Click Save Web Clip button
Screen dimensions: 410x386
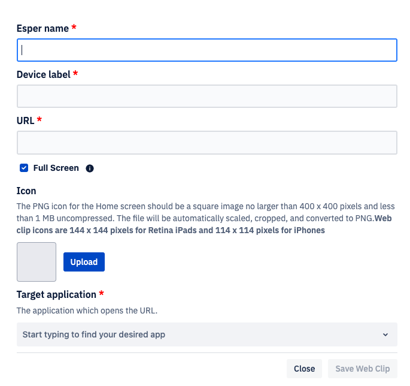tap(362, 369)
